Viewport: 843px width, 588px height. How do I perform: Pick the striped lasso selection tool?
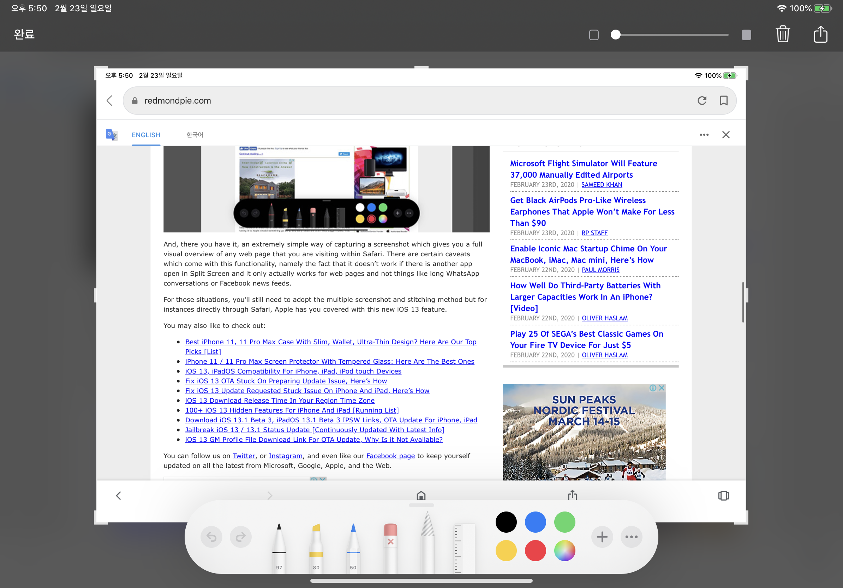(x=428, y=543)
